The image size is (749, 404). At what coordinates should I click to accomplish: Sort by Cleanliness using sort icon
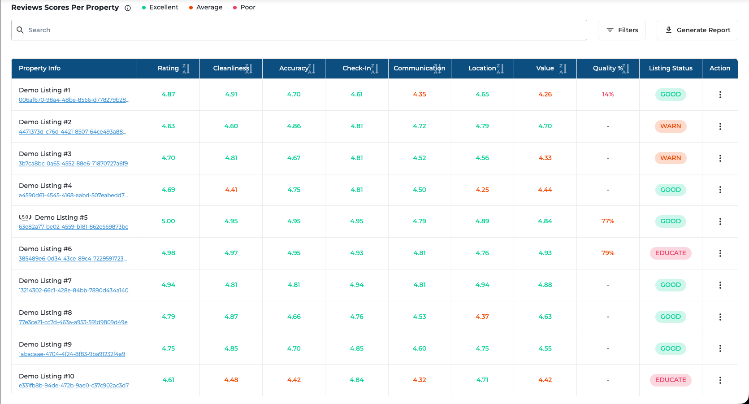[249, 69]
